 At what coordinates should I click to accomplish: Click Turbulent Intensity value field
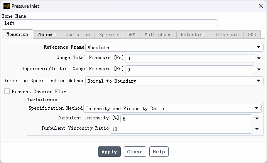point(185,119)
